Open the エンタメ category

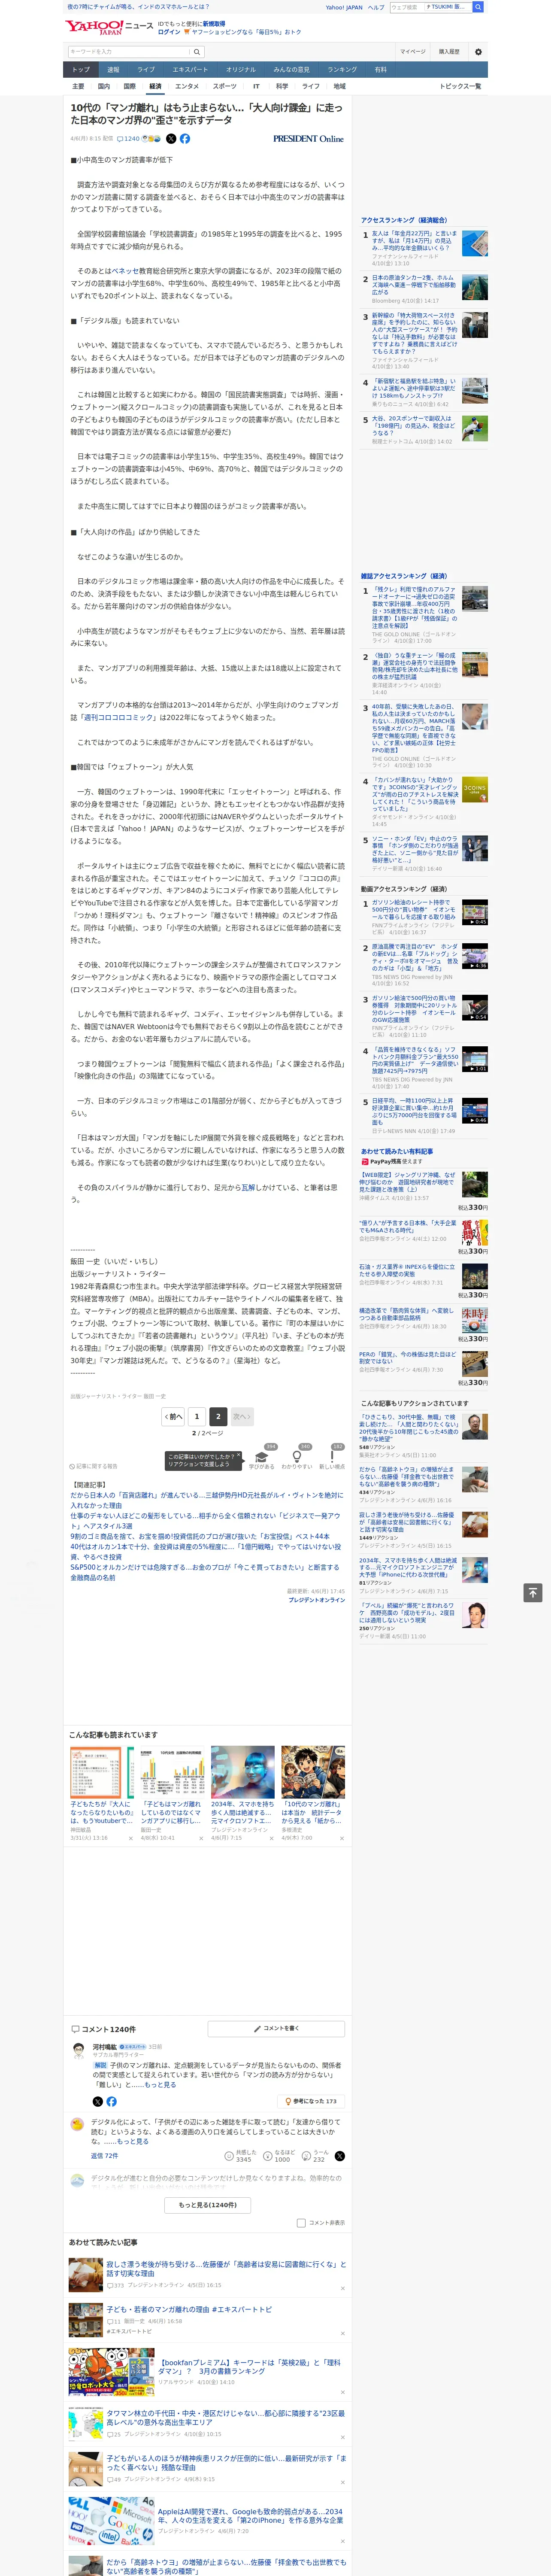[x=187, y=87]
